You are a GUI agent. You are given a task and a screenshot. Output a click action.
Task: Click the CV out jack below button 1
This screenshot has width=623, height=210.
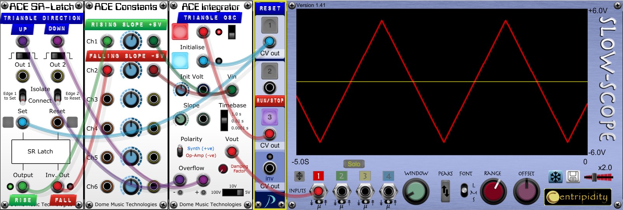270,41
